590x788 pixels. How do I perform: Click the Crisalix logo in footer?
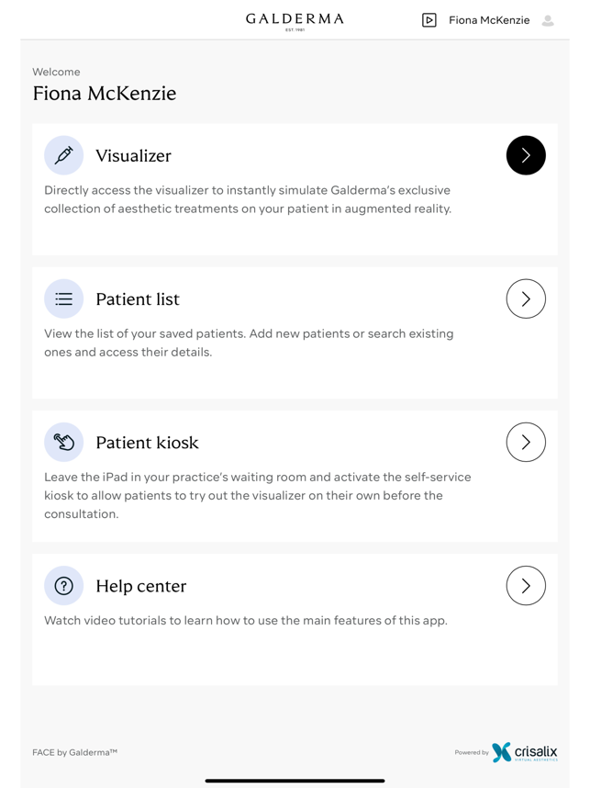525,752
